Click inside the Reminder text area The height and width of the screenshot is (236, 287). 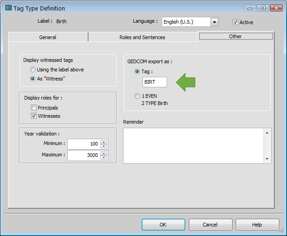(x=193, y=146)
